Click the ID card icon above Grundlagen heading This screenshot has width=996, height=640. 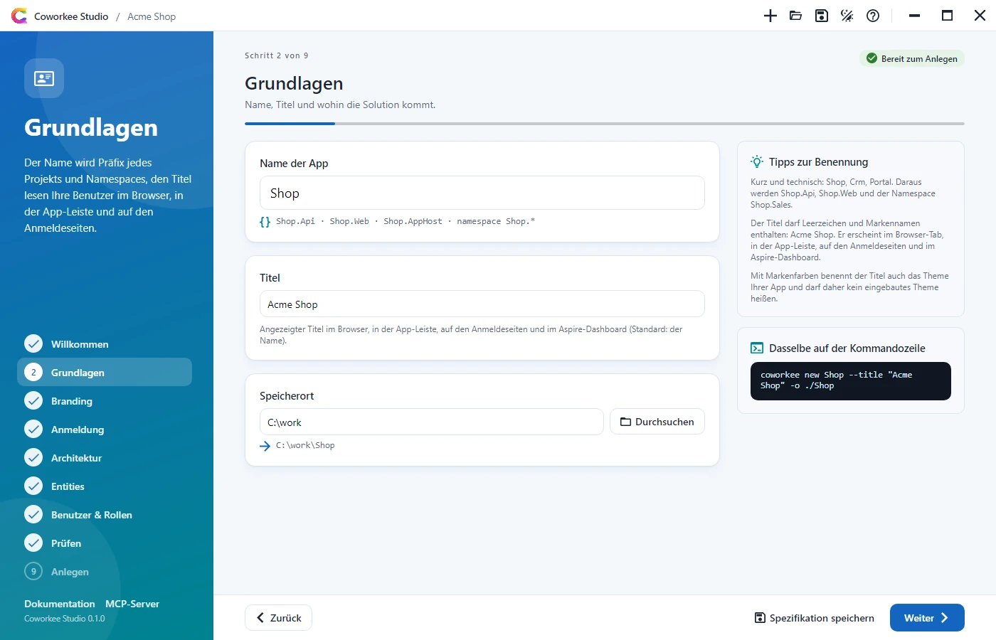tap(44, 78)
